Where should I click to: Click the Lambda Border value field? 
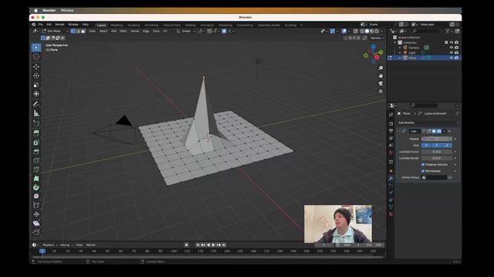(x=437, y=158)
